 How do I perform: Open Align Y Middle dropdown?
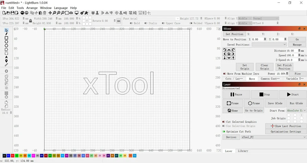coord(245,23)
